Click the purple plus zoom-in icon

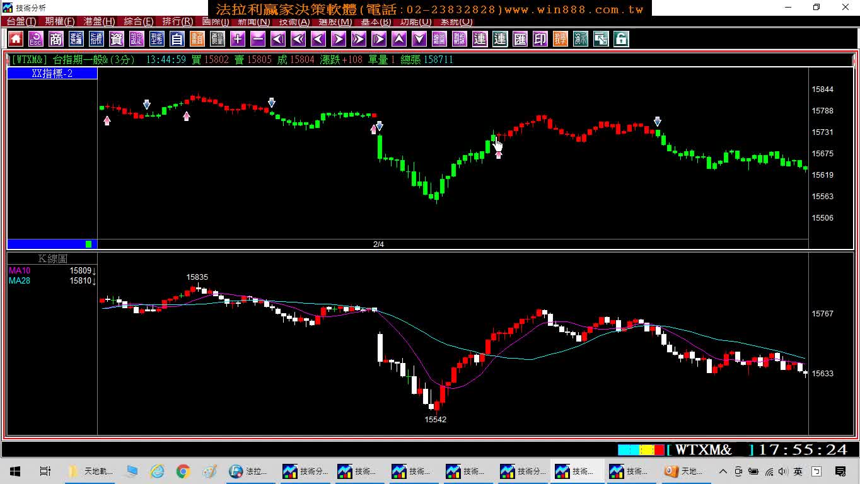(238, 39)
